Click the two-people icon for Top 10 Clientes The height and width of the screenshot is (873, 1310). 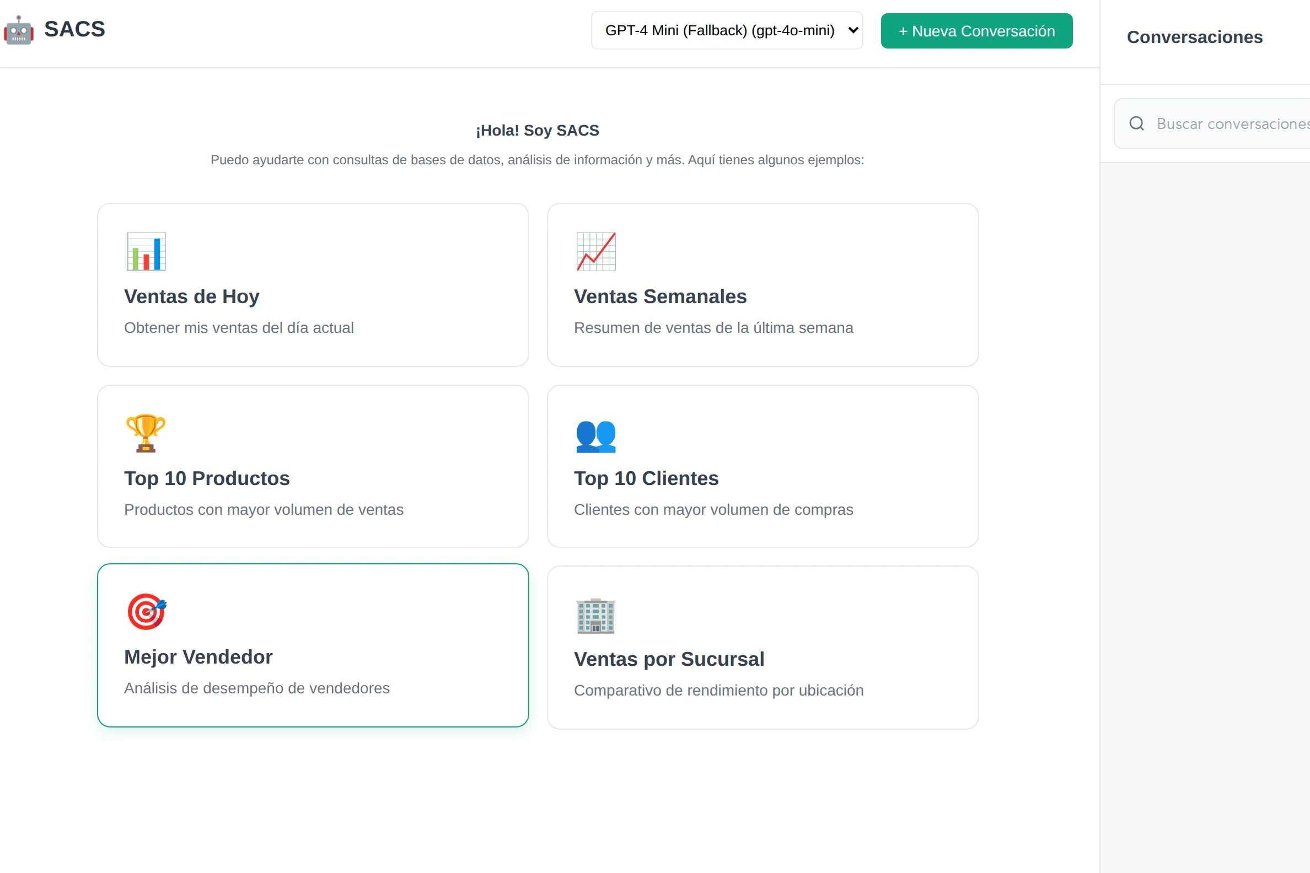596,436
